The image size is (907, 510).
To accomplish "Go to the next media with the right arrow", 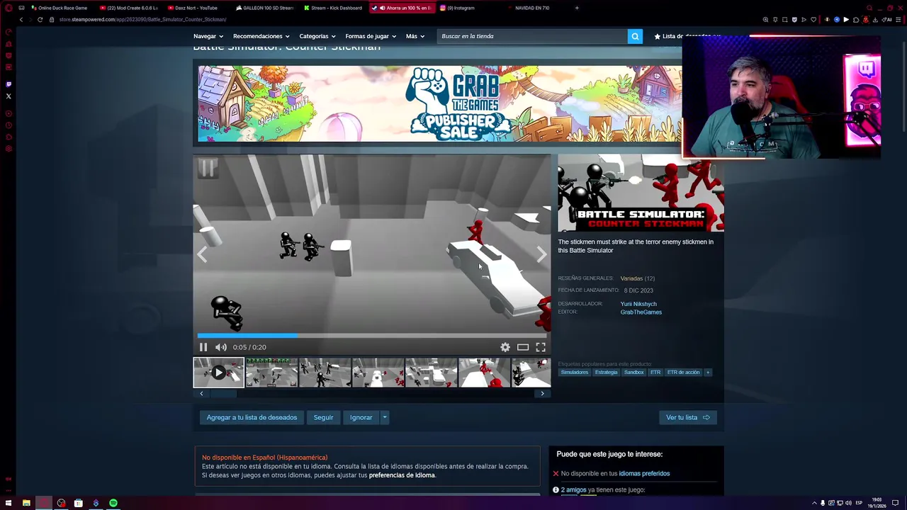I will point(542,254).
